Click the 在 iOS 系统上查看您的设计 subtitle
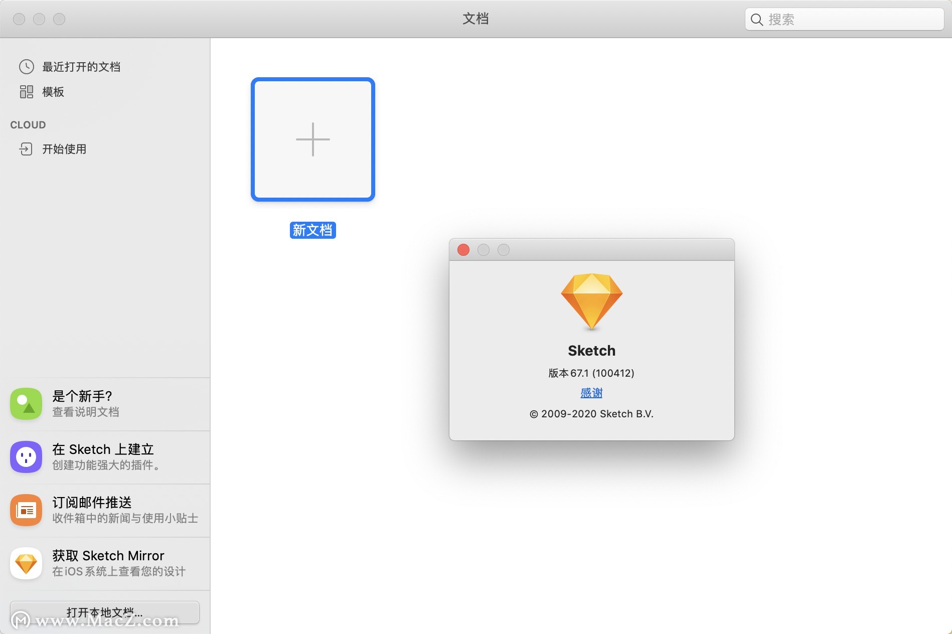The image size is (952, 634). (119, 571)
